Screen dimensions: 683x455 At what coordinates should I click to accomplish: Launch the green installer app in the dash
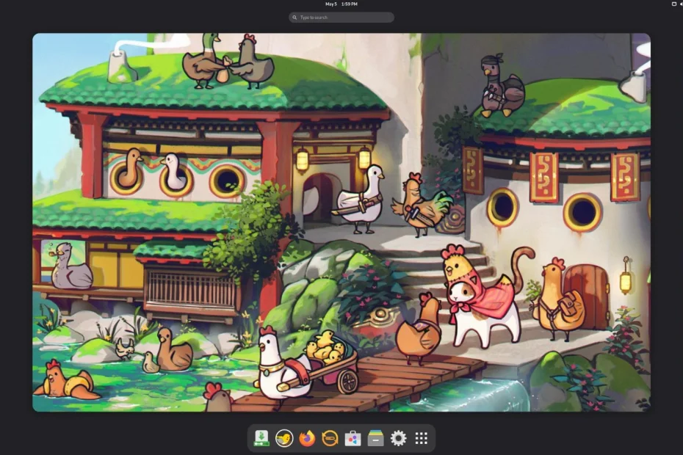[261, 438]
